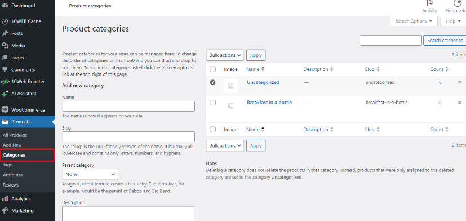Click the AI Assistant sparkle icon
Screen dimensions: 466x221
click(x=5, y=94)
